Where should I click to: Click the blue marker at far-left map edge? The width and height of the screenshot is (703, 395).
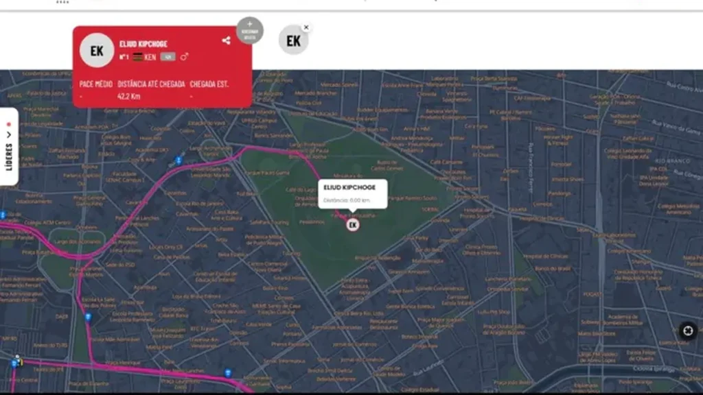(3, 215)
